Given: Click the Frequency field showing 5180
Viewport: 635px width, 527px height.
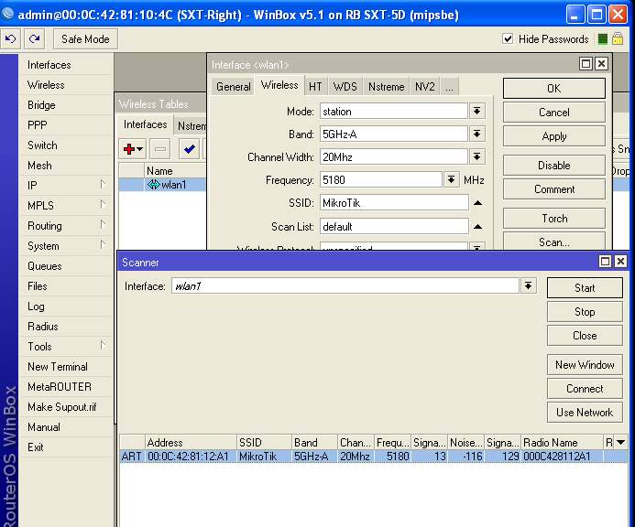Looking at the screenshot, I should (380, 179).
